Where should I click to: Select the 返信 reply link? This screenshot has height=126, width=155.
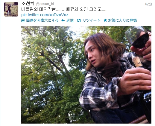point(70,20)
